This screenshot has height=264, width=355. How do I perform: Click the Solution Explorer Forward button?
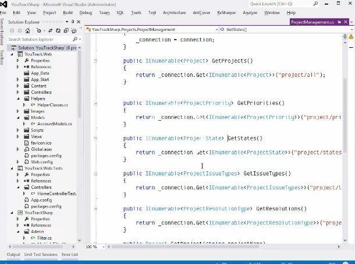point(20,31)
